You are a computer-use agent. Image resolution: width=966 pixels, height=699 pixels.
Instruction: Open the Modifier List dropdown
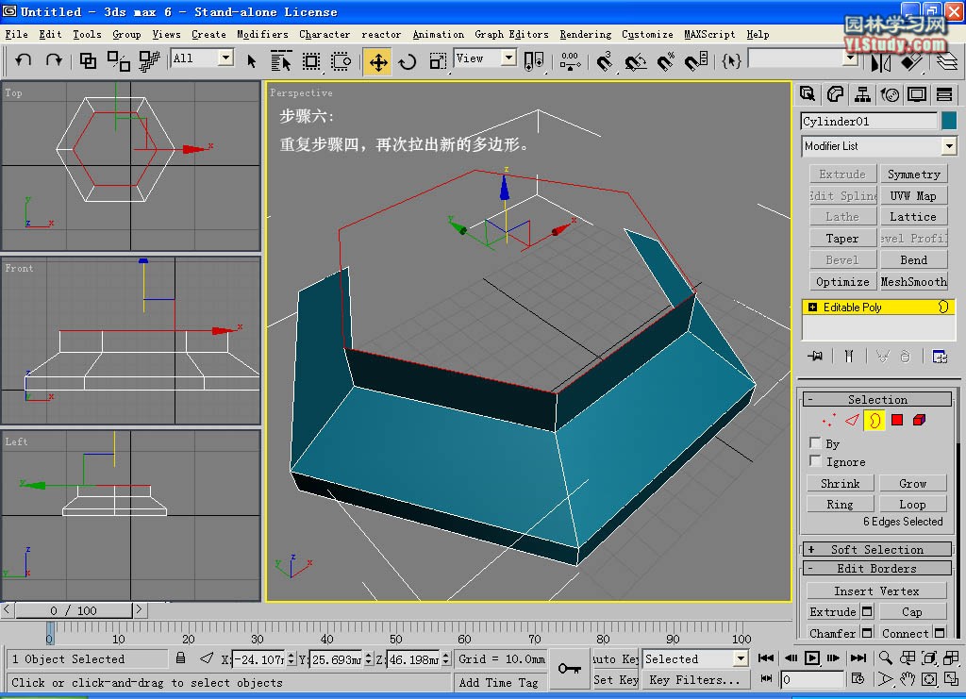click(949, 146)
